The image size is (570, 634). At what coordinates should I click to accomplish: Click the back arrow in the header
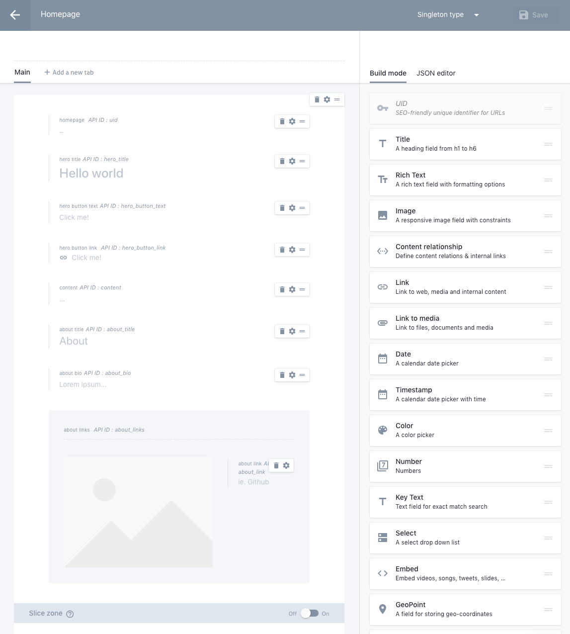click(x=15, y=15)
